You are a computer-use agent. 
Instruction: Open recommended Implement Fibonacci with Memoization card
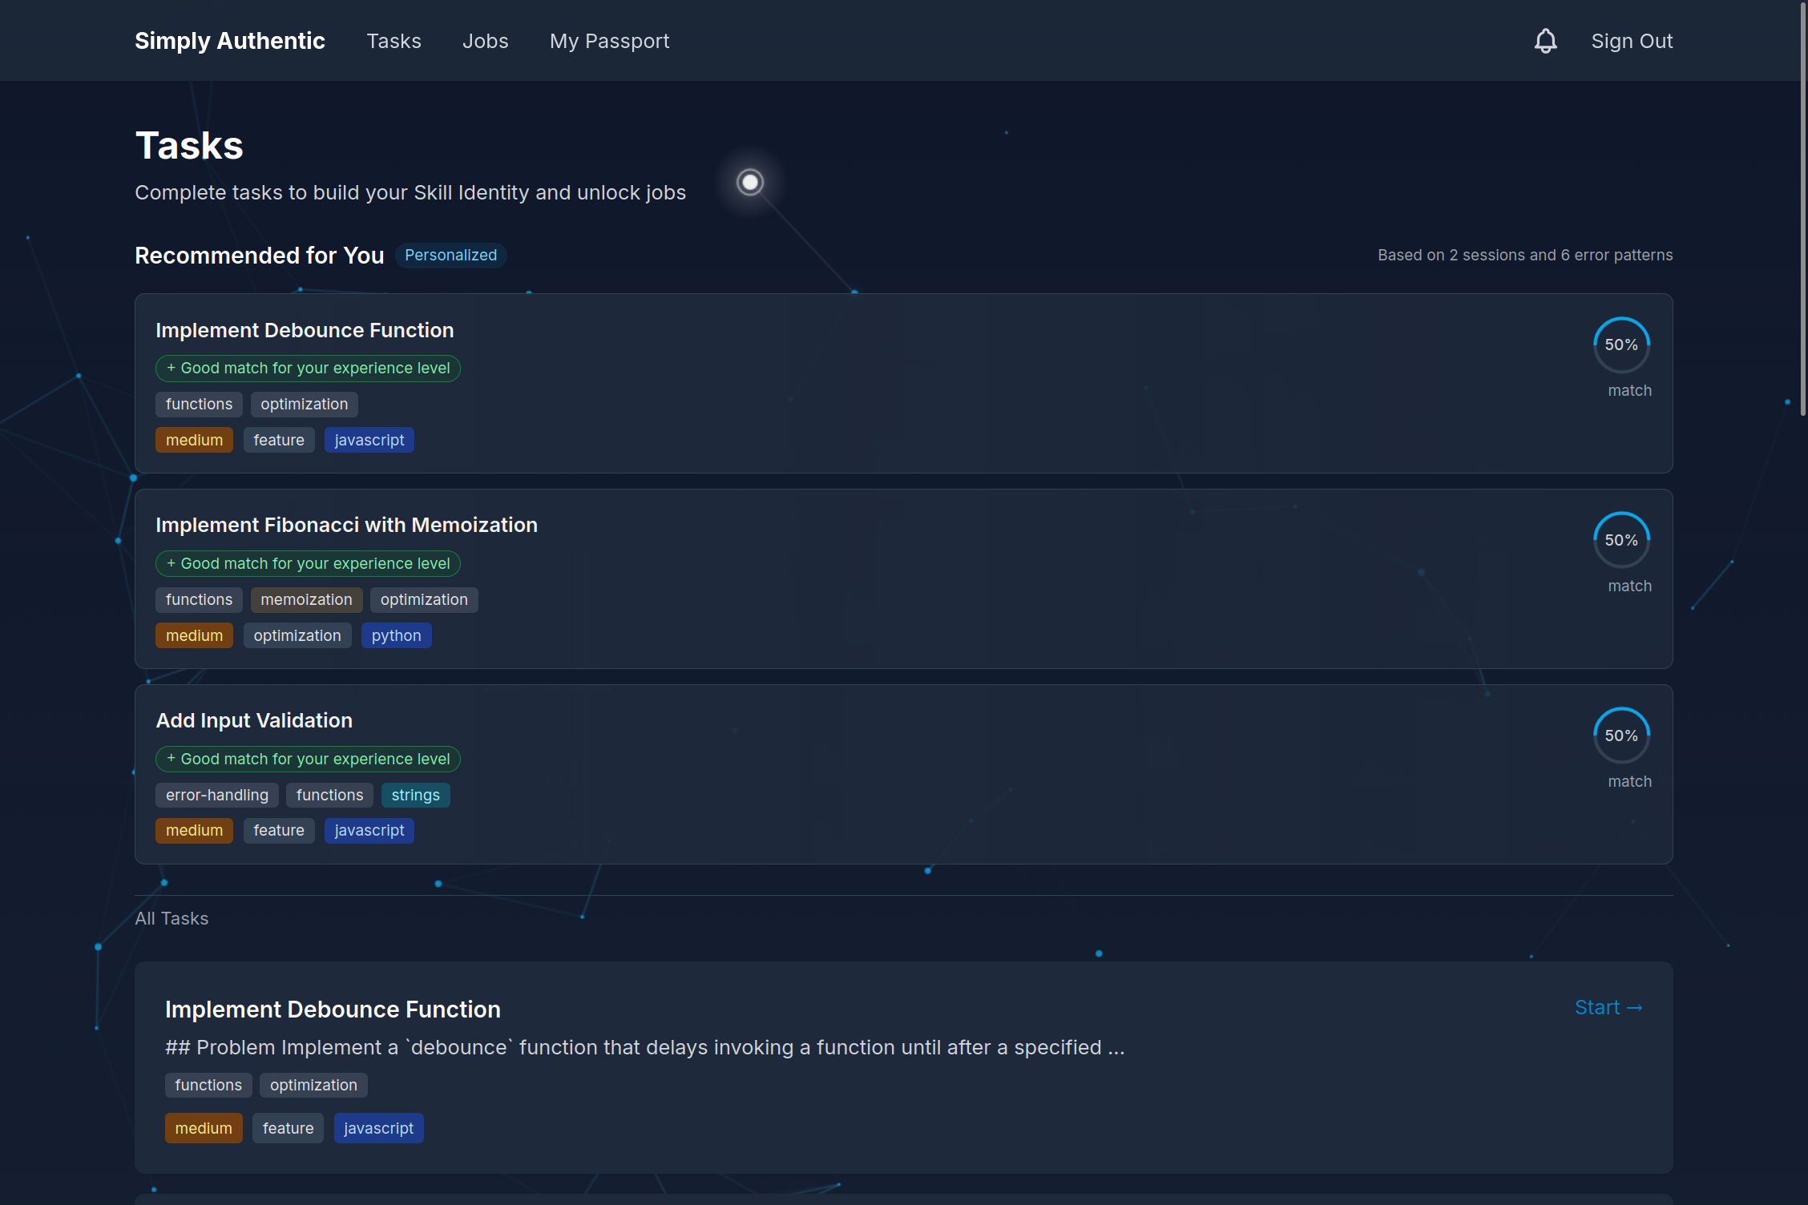click(x=346, y=526)
